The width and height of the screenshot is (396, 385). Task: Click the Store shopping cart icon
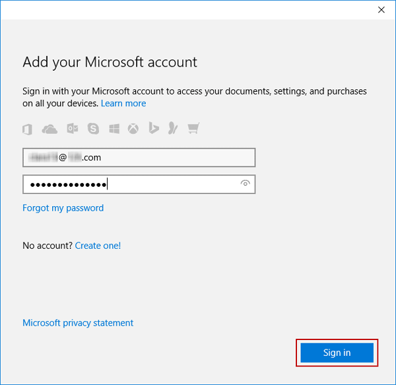tap(193, 128)
